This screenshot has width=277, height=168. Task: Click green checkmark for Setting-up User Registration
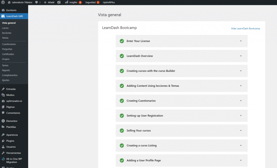point(122,116)
